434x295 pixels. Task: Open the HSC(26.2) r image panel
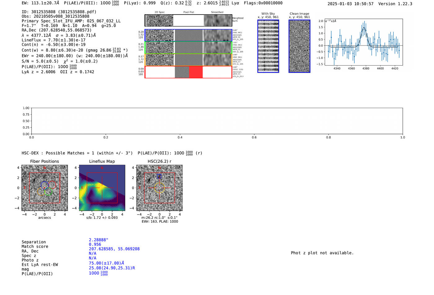159,188
